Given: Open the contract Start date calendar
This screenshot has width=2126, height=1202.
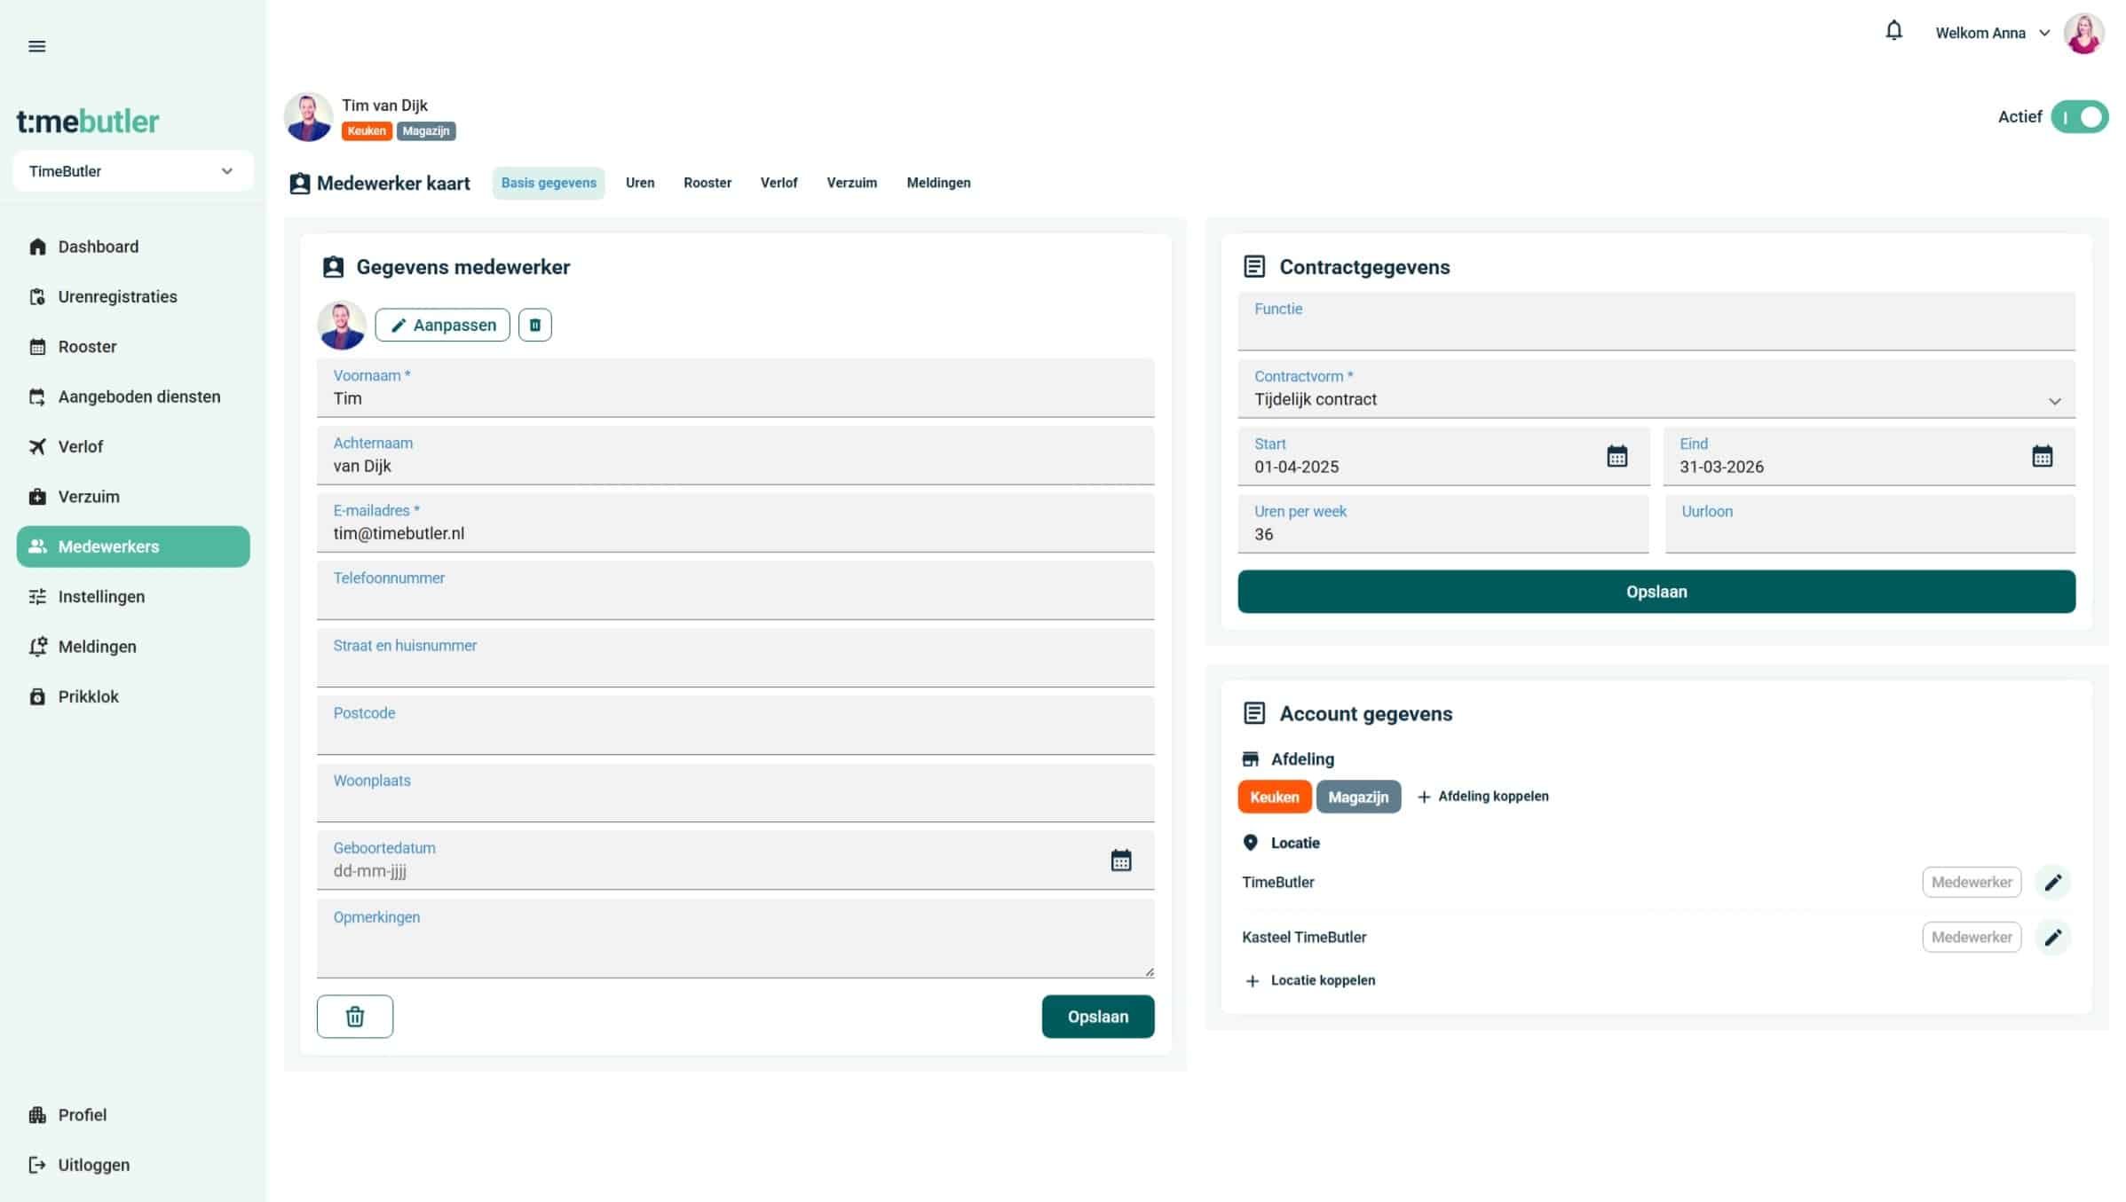Looking at the screenshot, I should click(x=1616, y=456).
